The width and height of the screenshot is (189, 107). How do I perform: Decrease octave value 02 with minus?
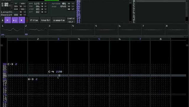coord(46,12)
